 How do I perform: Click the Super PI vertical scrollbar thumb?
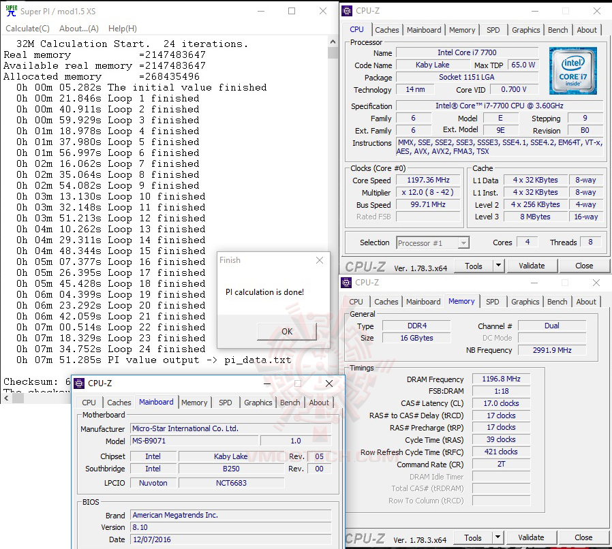click(333, 52)
